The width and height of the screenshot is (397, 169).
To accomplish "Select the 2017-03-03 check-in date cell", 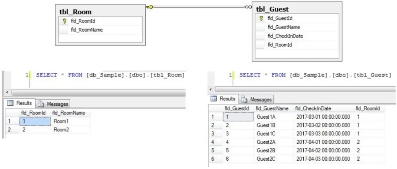I will [x=324, y=134].
